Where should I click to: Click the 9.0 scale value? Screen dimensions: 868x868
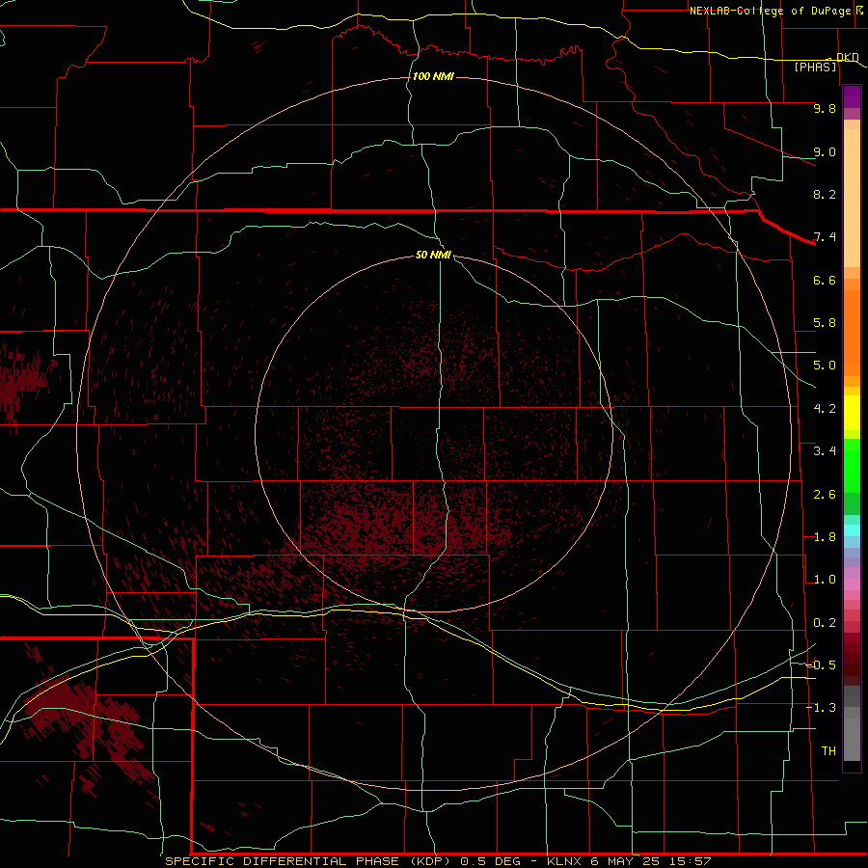click(825, 151)
